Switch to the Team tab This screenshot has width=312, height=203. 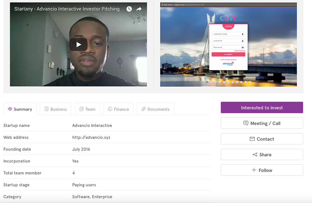87,109
